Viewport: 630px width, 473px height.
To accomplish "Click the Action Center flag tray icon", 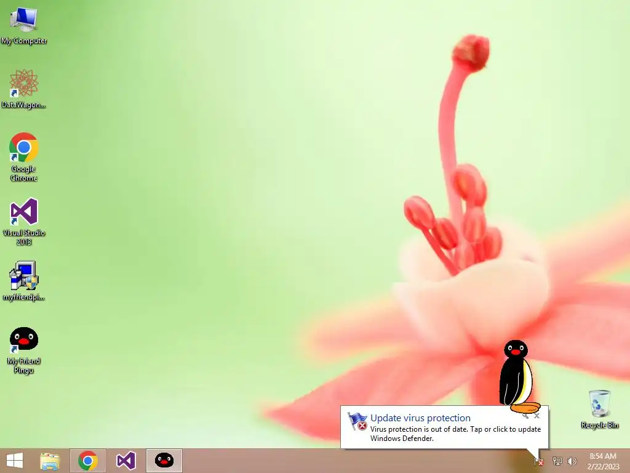I will click(539, 461).
